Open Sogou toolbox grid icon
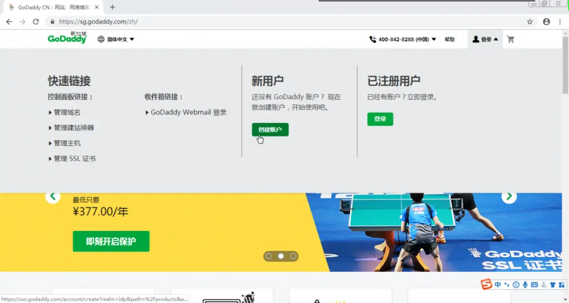 coord(562,285)
